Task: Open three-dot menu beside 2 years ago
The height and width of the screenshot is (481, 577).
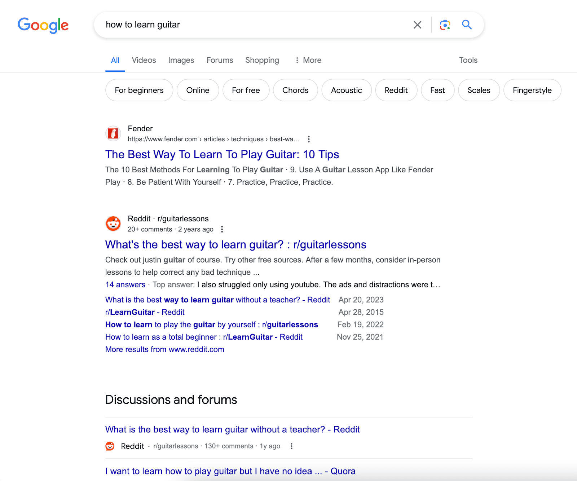Action: coord(222,229)
